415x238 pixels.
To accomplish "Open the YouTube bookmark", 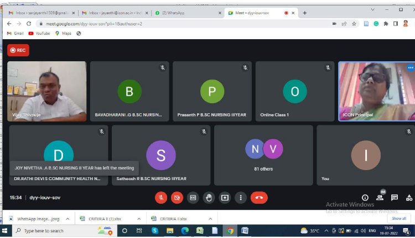I will pyautogui.click(x=39, y=33).
